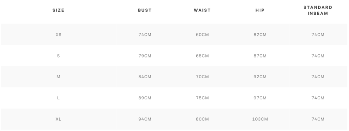Image resolution: width=349 pixels, height=131 pixels.
Task: Click the SIZE column header
Action: click(x=58, y=10)
